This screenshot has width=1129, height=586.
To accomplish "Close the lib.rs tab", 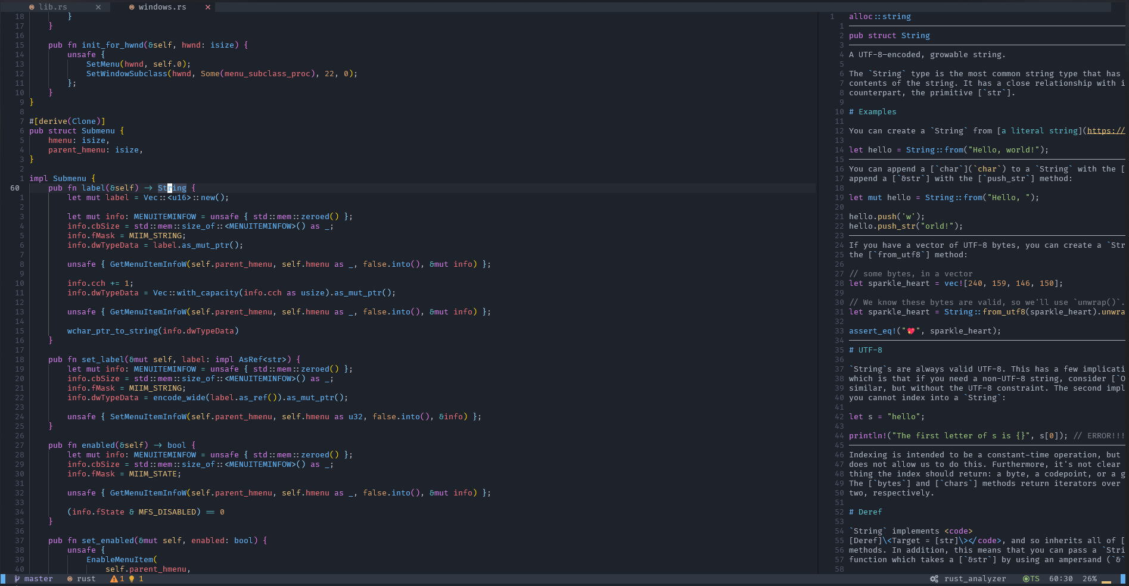I will coord(98,7).
